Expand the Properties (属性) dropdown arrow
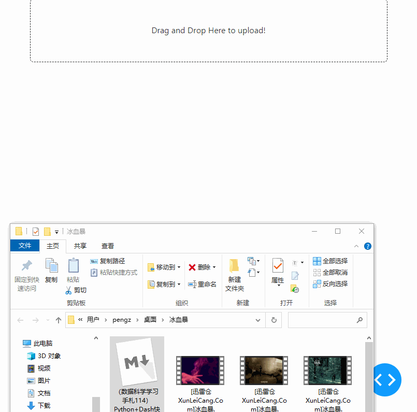Viewport: 417px width, 412px height. [x=279, y=286]
